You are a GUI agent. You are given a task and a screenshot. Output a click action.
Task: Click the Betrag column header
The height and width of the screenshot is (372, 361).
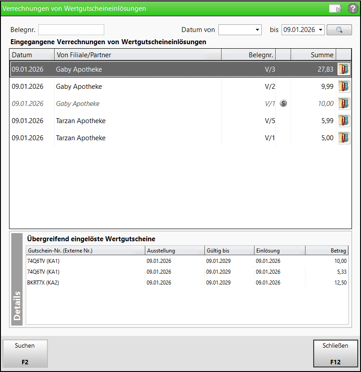pos(327,251)
